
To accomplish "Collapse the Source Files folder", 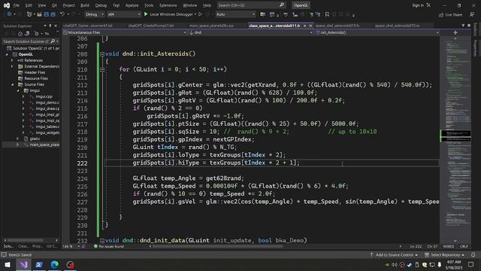I will (13, 84).
